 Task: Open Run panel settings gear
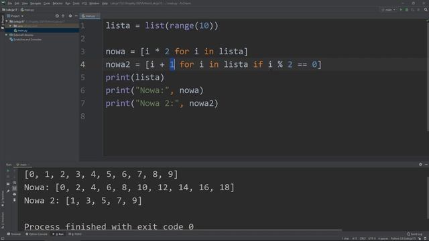click(420, 165)
